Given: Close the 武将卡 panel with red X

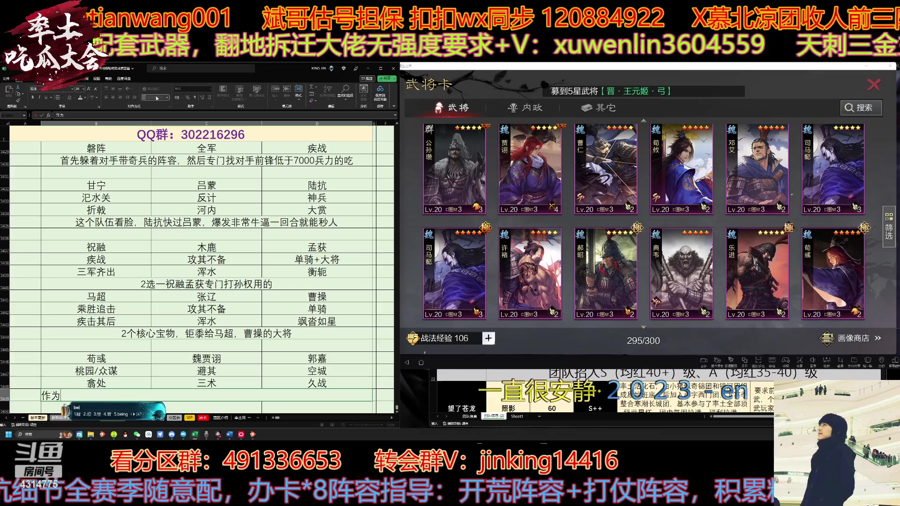Looking at the screenshot, I should point(874,84).
